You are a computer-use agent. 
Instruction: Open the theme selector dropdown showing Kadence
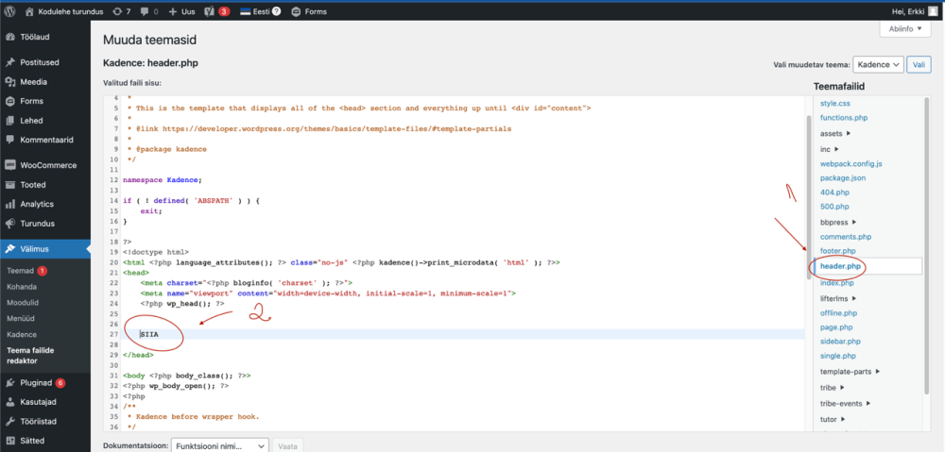[877, 64]
